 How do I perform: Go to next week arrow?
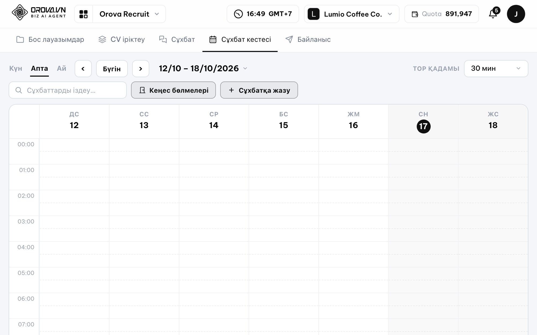(141, 69)
